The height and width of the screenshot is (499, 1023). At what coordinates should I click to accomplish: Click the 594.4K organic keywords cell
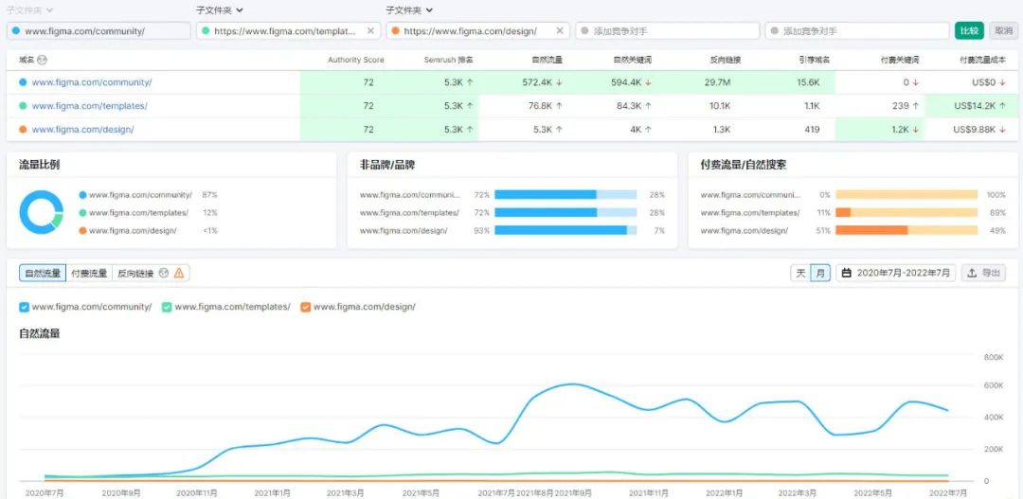(x=627, y=82)
